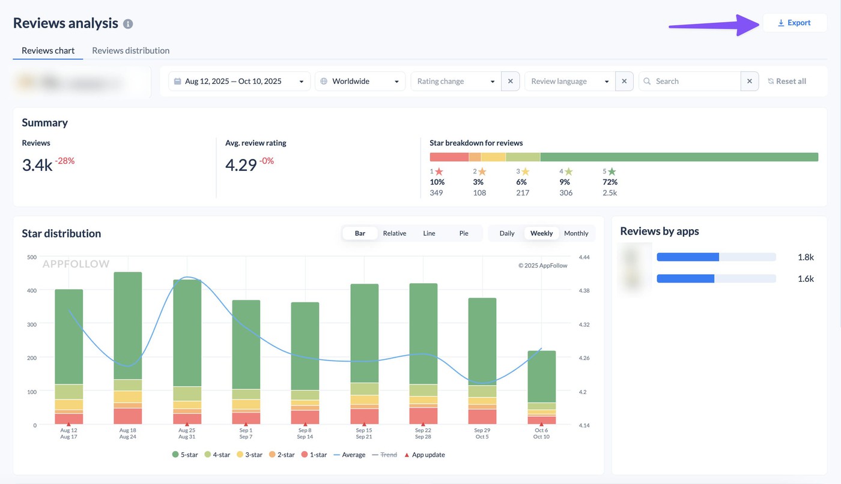This screenshot has width=841, height=484.
Task: Click the 3.4k reviews total
Action: (x=37, y=165)
